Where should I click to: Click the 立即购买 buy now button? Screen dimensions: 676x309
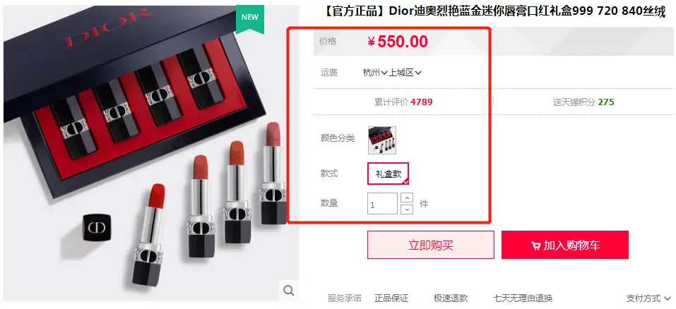pyautogui.click(x=431, y=245)
